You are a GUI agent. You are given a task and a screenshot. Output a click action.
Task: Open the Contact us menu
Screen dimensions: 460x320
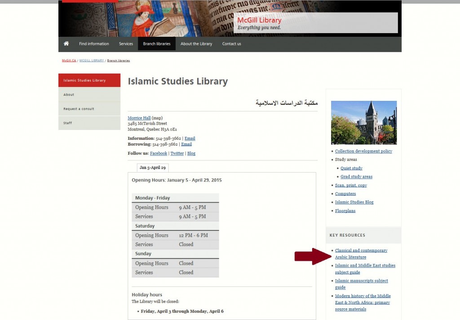[231, 43]
